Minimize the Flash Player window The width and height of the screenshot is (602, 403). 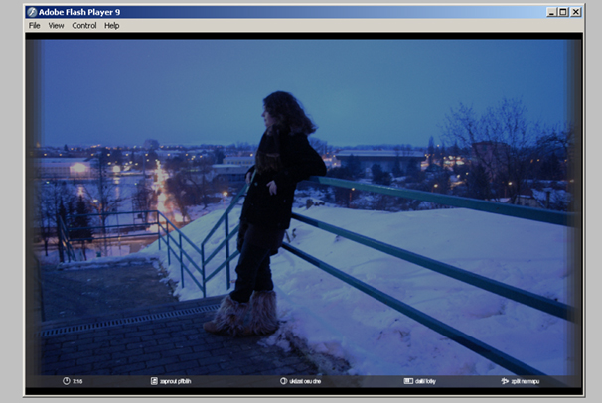tap(550, 12)
